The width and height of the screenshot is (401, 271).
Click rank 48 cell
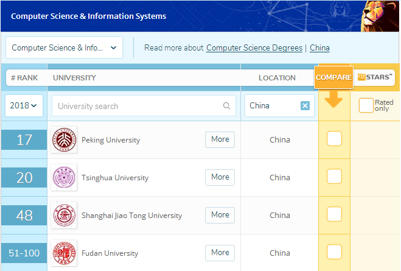pos(24,215)
